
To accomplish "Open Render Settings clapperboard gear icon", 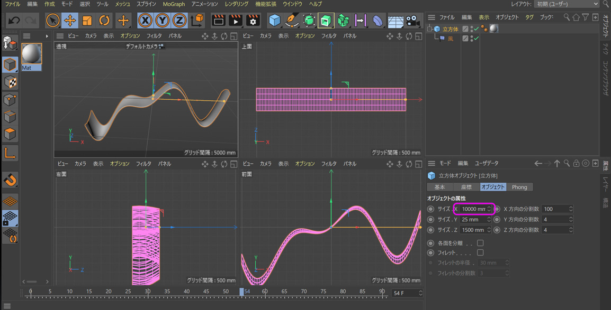I will [x=253, y=21].
